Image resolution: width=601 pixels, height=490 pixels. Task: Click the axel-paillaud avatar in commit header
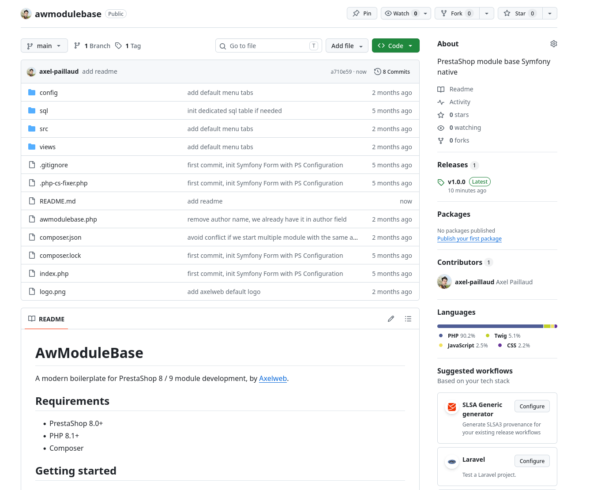pos(31,72)
